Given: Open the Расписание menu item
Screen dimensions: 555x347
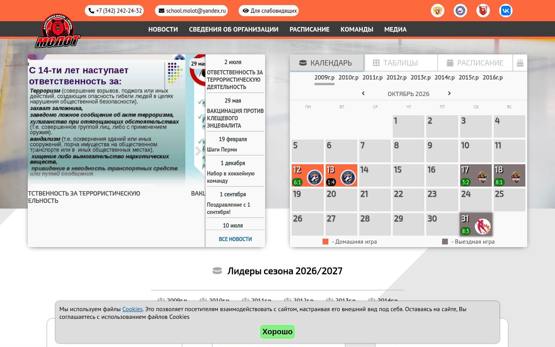Looking at the screenshot, I should [309, 29].
